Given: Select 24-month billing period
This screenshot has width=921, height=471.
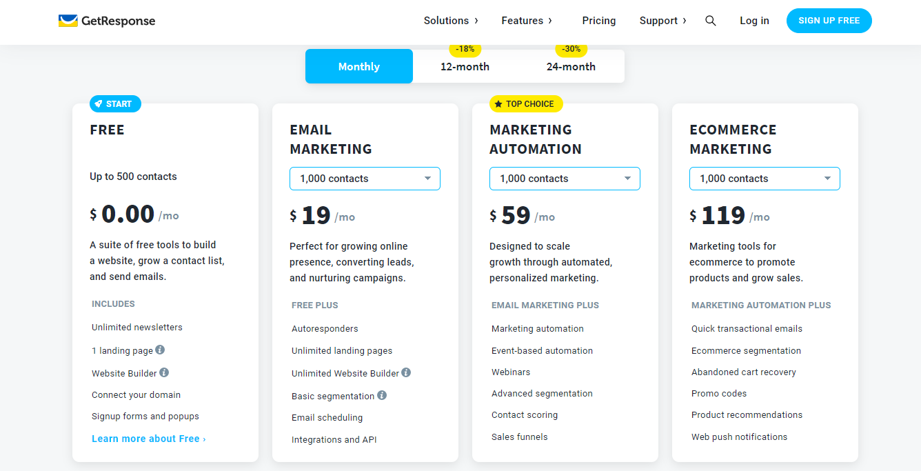Looking at the screenshot, I should pos(571,67).
